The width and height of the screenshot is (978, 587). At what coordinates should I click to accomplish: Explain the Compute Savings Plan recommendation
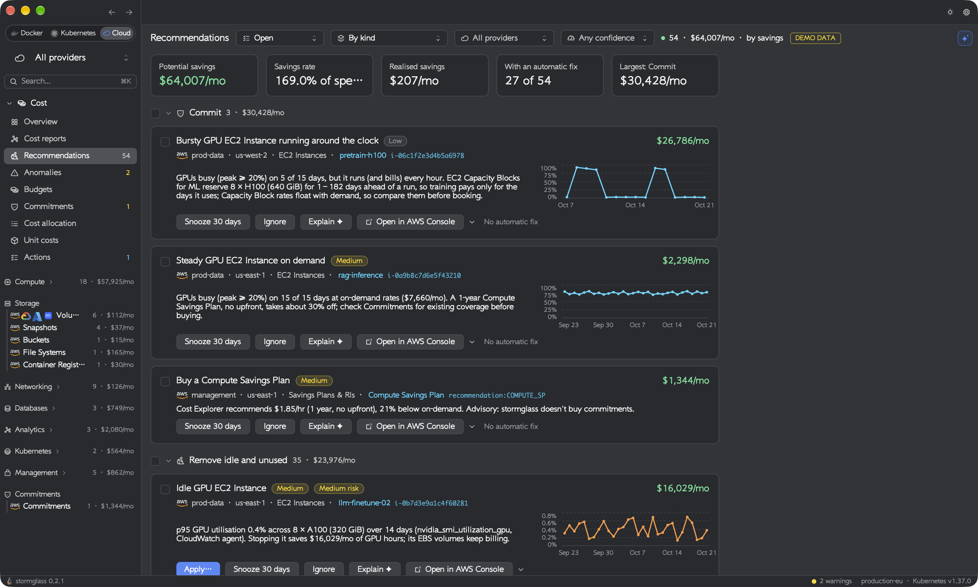[325, 426]
